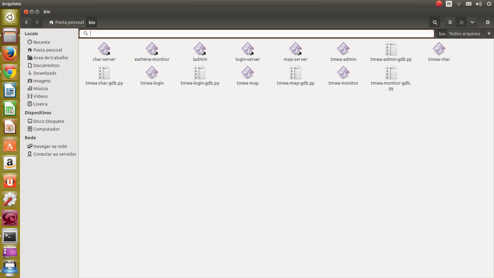Open the system session gear menu
Screen dimensions: 494x278
point(489,4)
